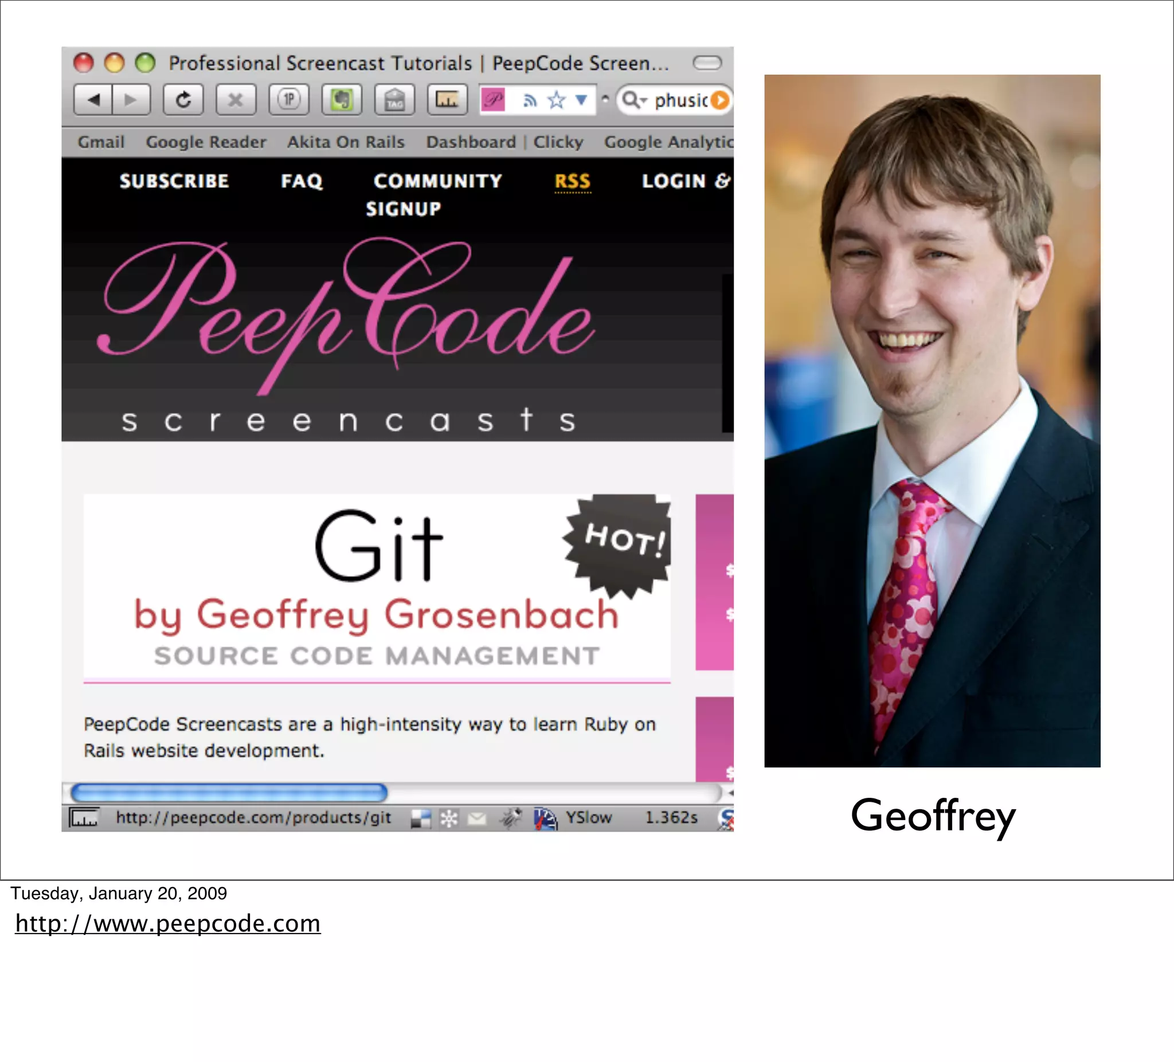Click the mail envelope status bar icon
This screenshot has width=1174, height=1062.
click(477, 818)
